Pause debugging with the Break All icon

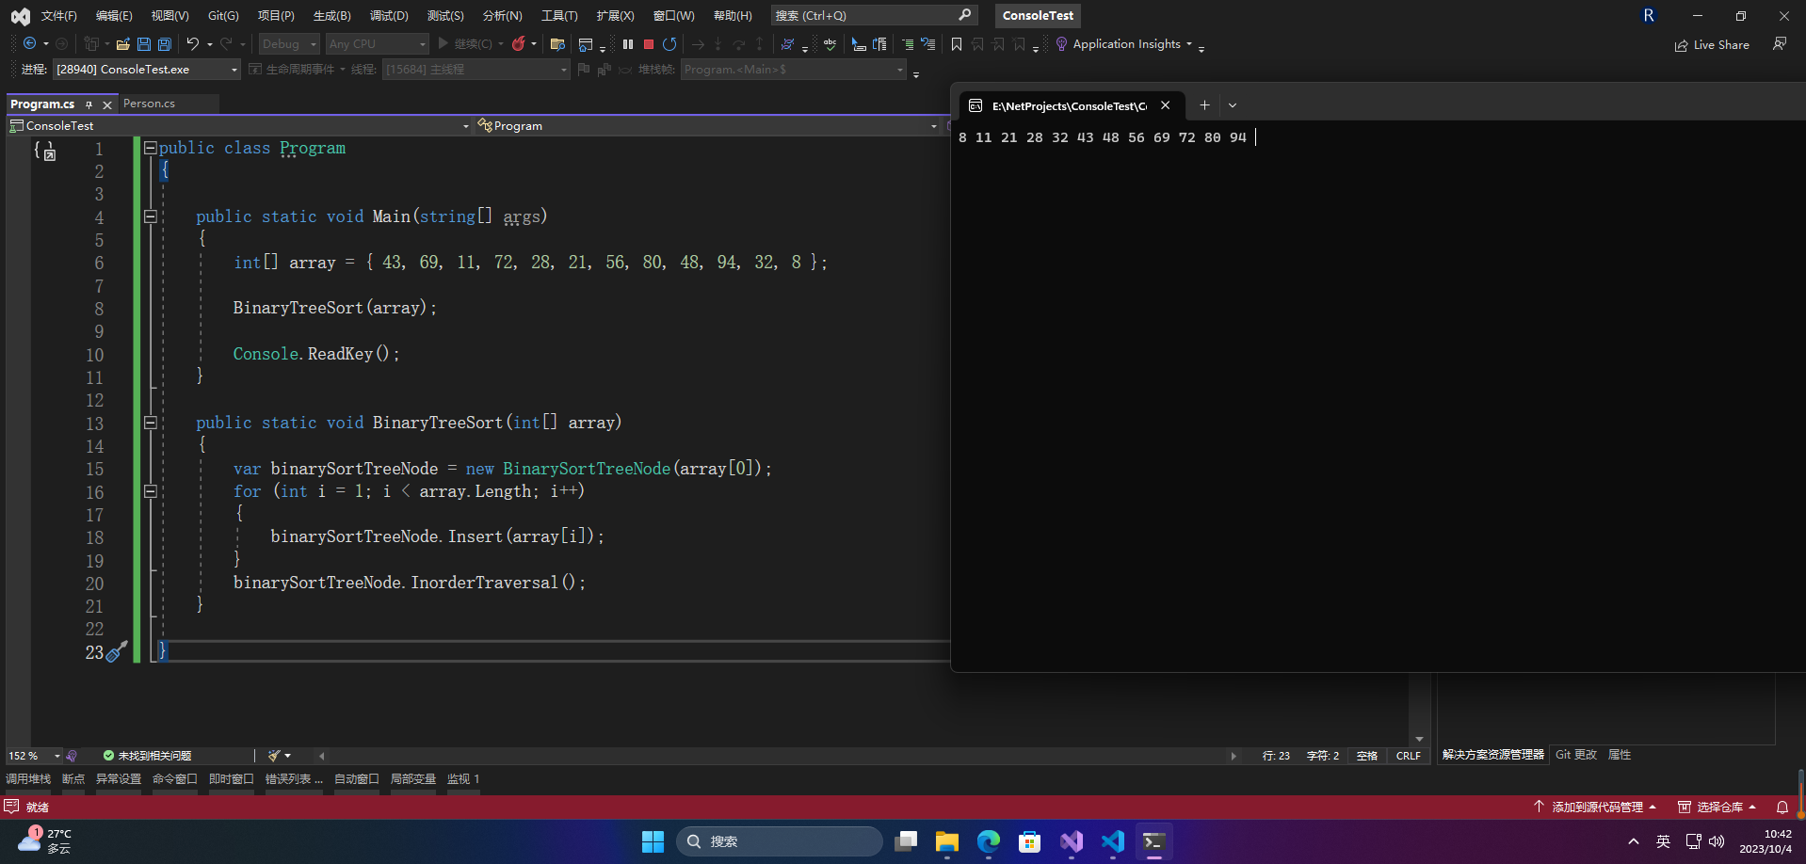point(628,43)
